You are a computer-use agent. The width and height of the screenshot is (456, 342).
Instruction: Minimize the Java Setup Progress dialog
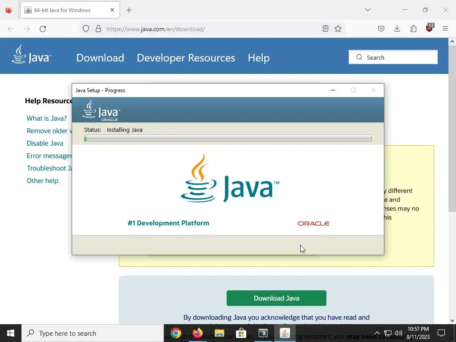click(333, 90)
